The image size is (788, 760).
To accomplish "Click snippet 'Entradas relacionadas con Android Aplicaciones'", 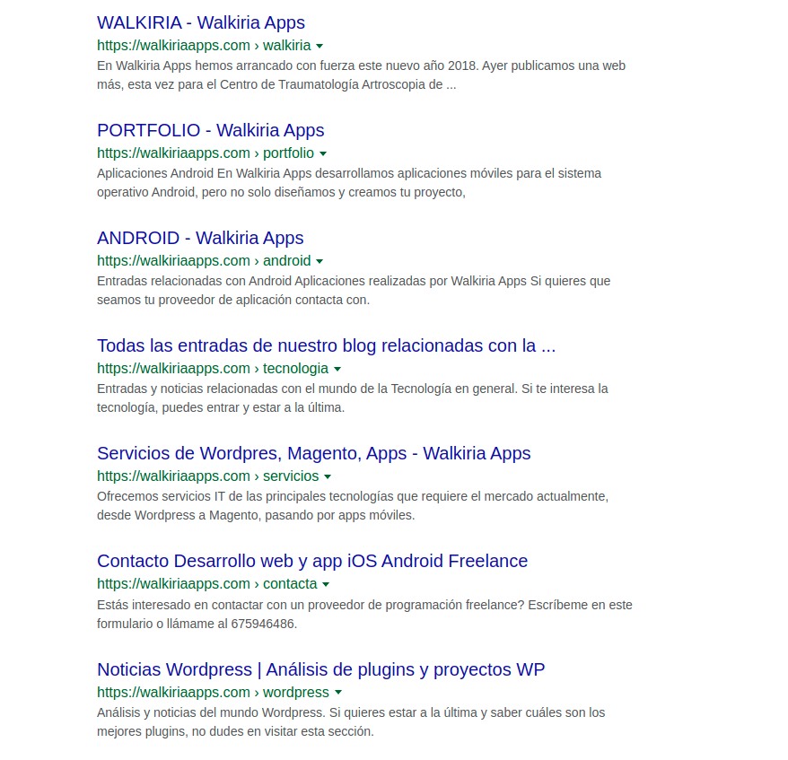I will click(x=354, y=291).
